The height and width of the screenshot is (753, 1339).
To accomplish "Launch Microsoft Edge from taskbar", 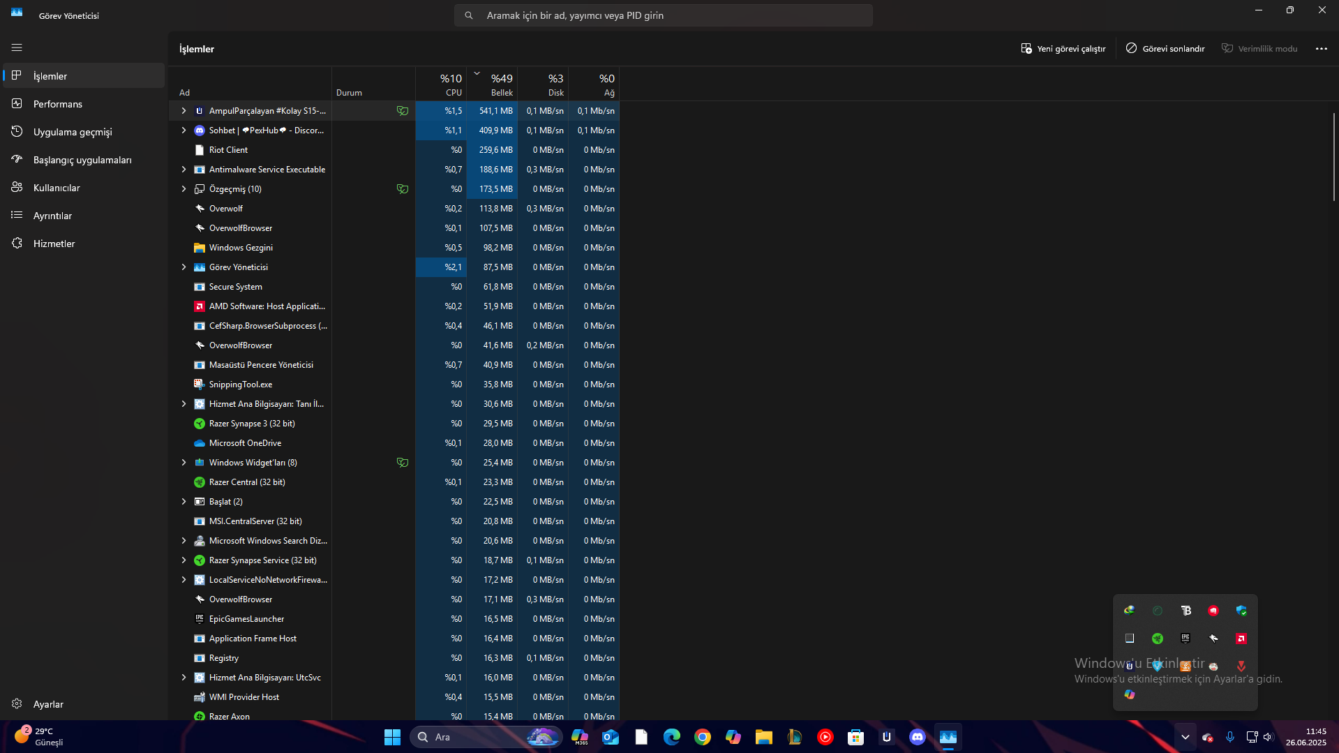I will tap(672, 737).
